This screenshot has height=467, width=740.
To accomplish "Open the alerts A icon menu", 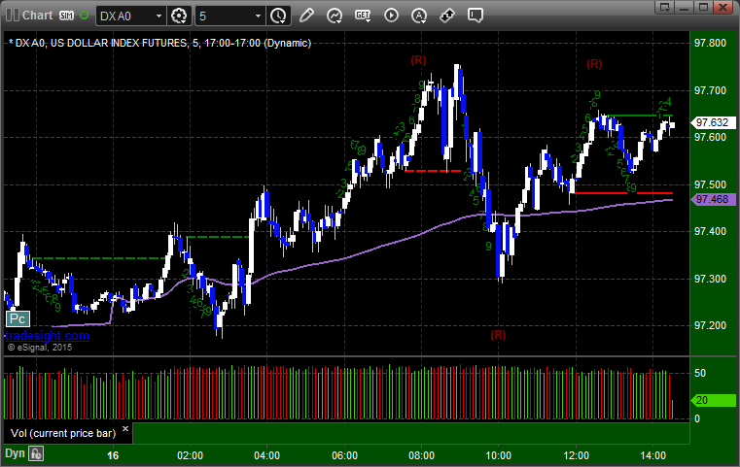I will point(418,16).
